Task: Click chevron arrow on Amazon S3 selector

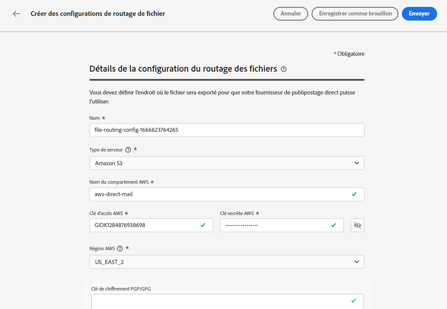Action: pyautogui.click(x=357, y=163)
